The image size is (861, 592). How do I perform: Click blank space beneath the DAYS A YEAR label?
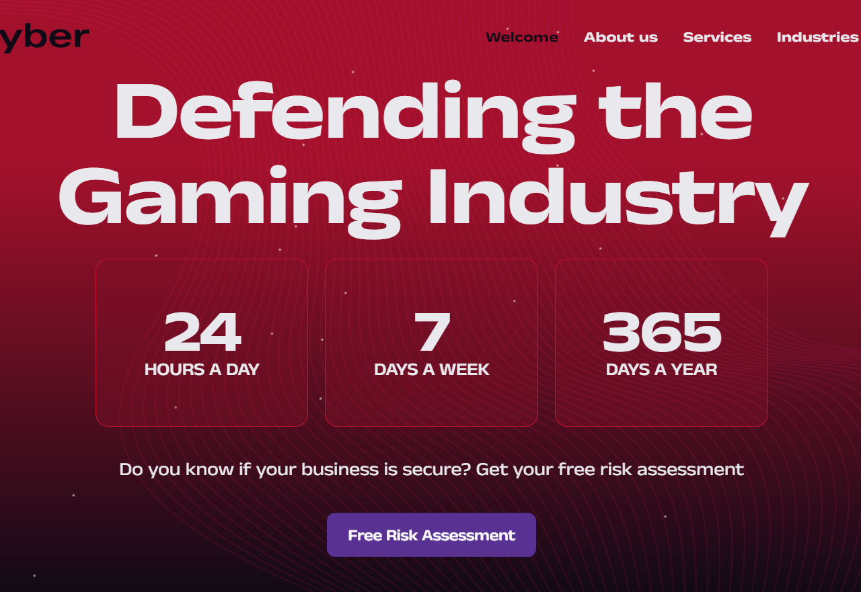click(661, 402)
